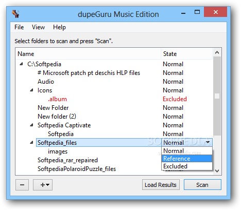Click the Normal state of New Folder
This screenshot has height=210, width=241.
(x=173, y=108)
